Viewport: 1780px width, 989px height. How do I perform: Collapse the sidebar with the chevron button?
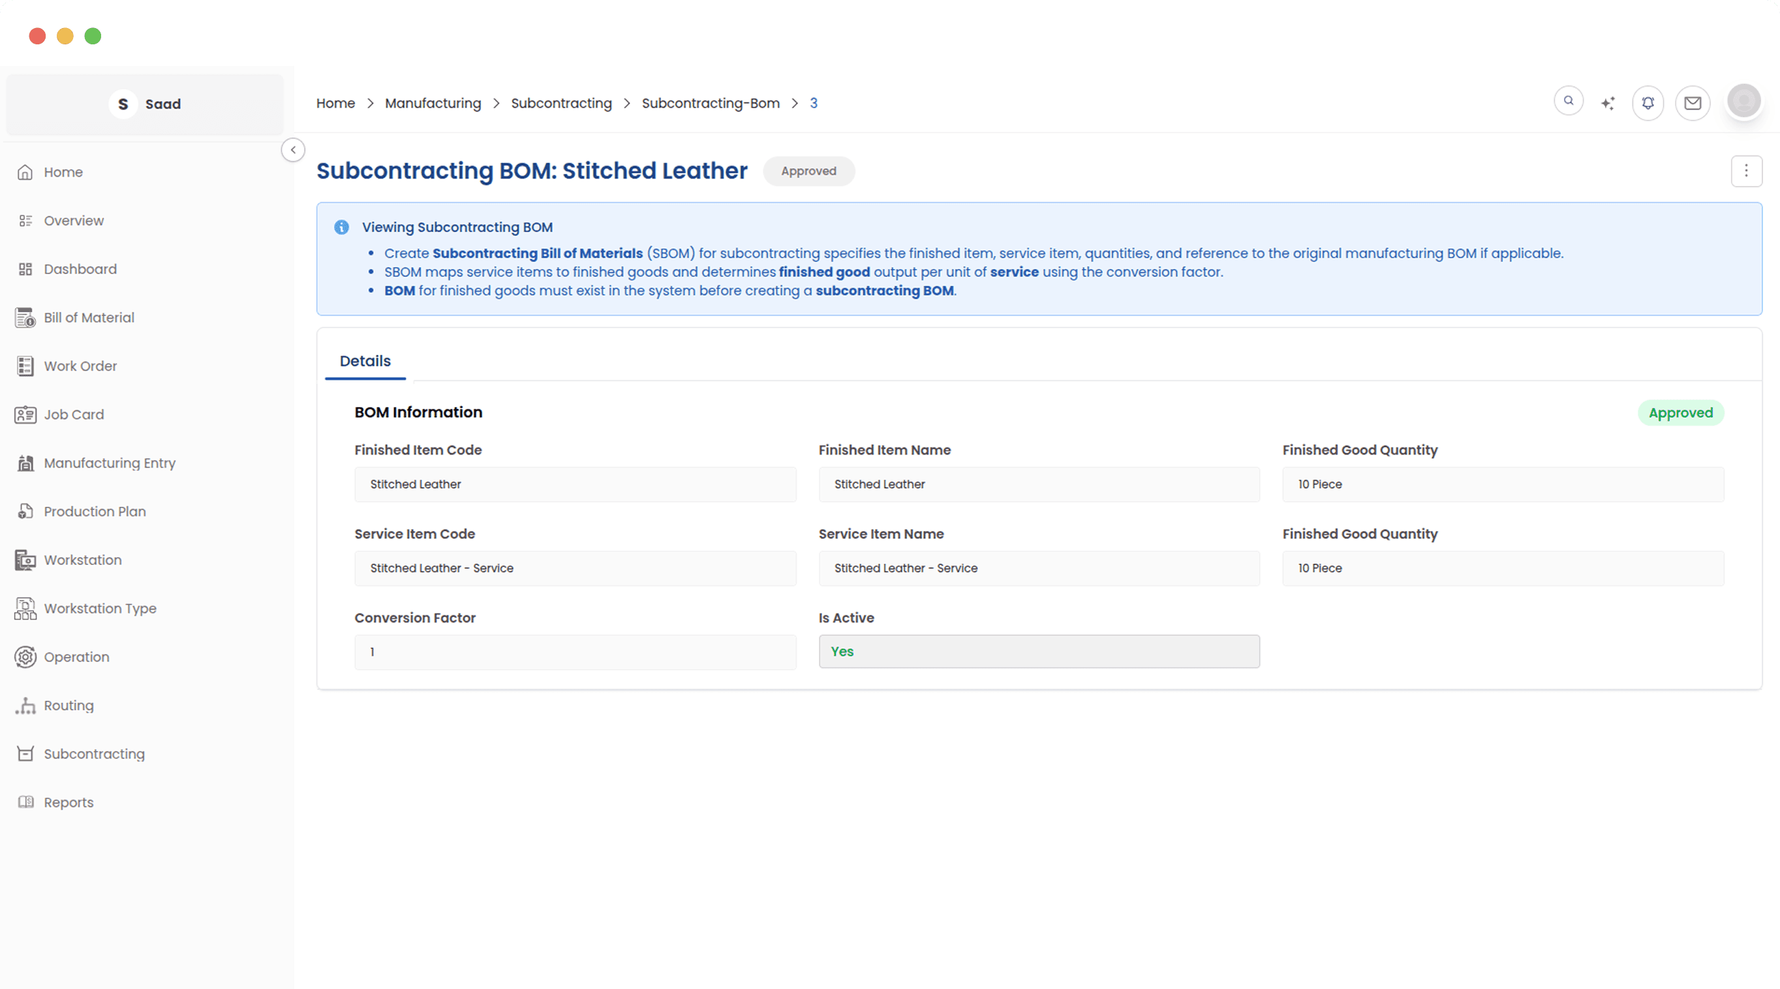point(293,150)
